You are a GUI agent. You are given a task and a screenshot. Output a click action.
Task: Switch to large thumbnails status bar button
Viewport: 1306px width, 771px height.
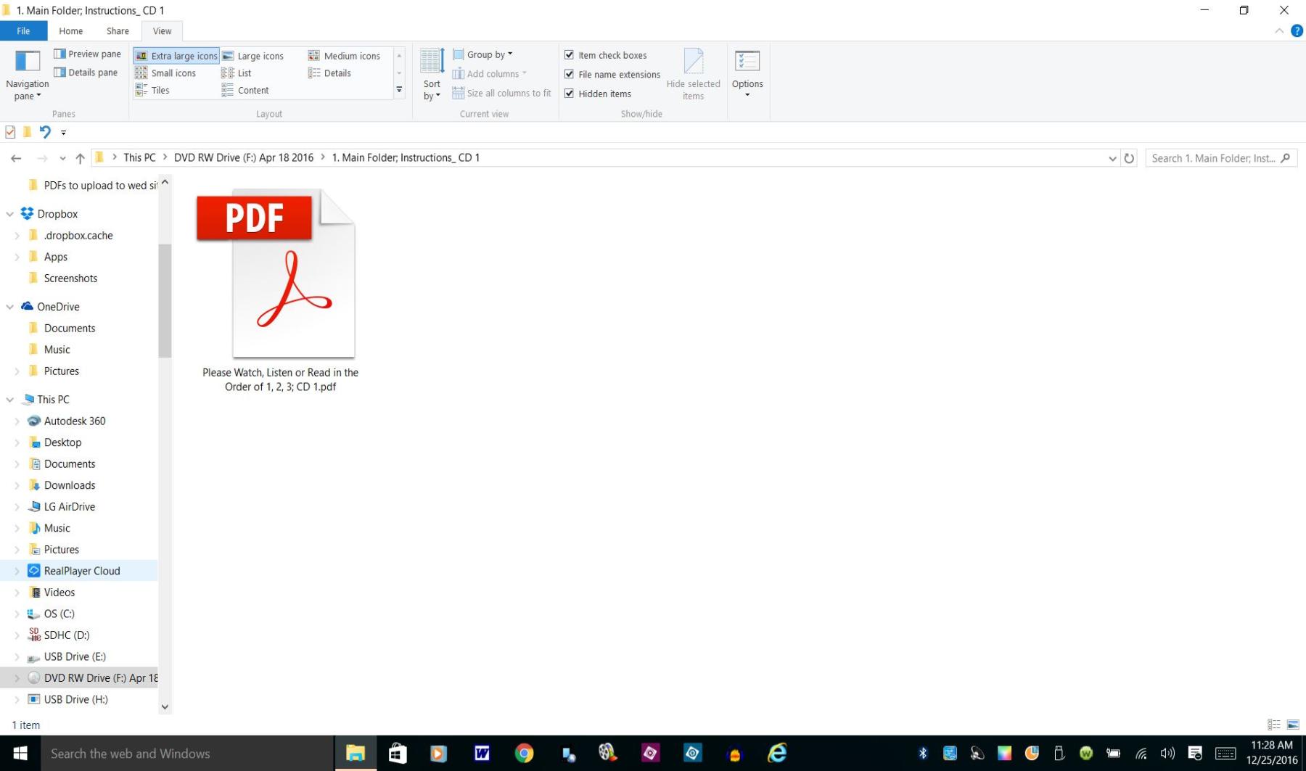pyautogui.click(x=1293, y=725)
